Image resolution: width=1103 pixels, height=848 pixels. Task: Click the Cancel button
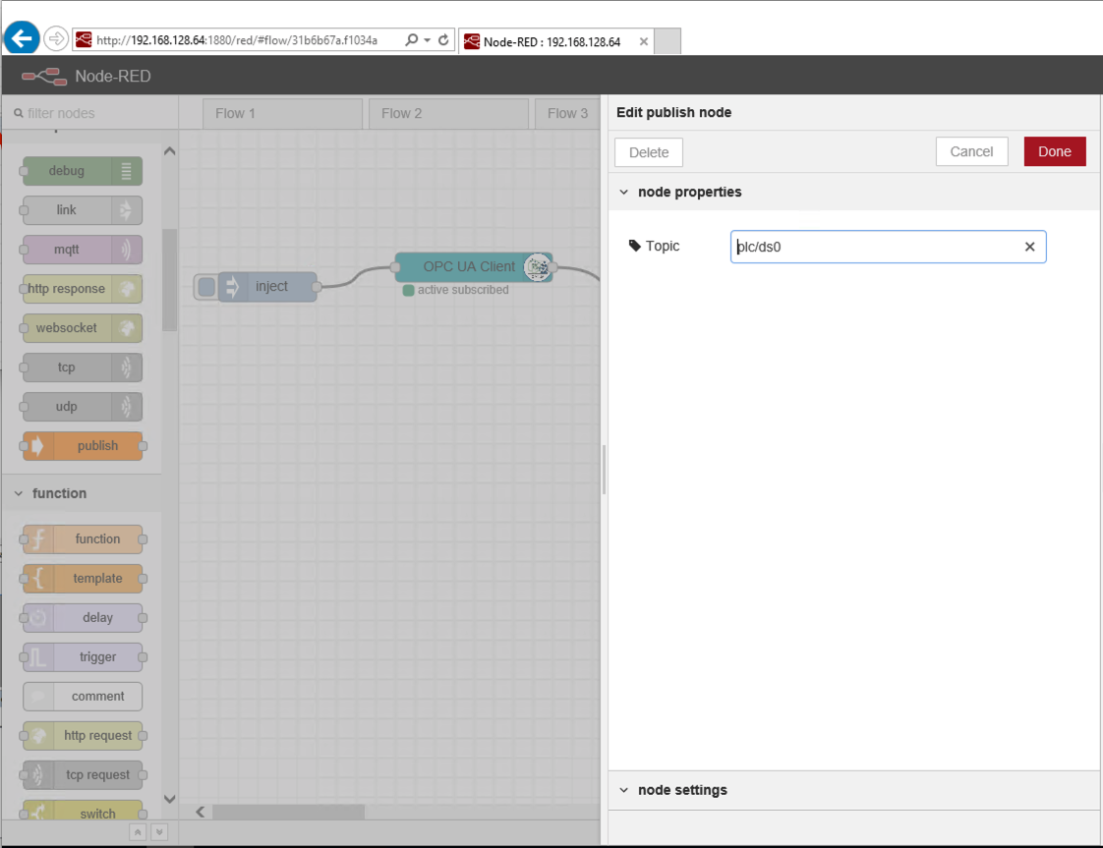coord(971,152)
